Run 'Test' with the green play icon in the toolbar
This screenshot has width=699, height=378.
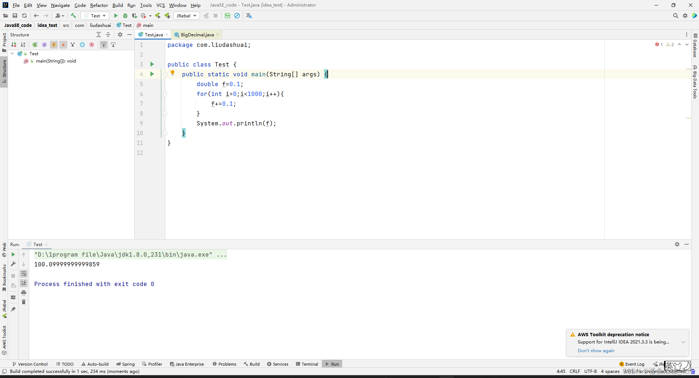click(x=116, y=16)
